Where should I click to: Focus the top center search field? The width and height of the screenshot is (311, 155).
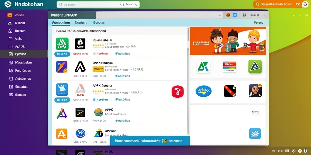(x=98, y=4)
